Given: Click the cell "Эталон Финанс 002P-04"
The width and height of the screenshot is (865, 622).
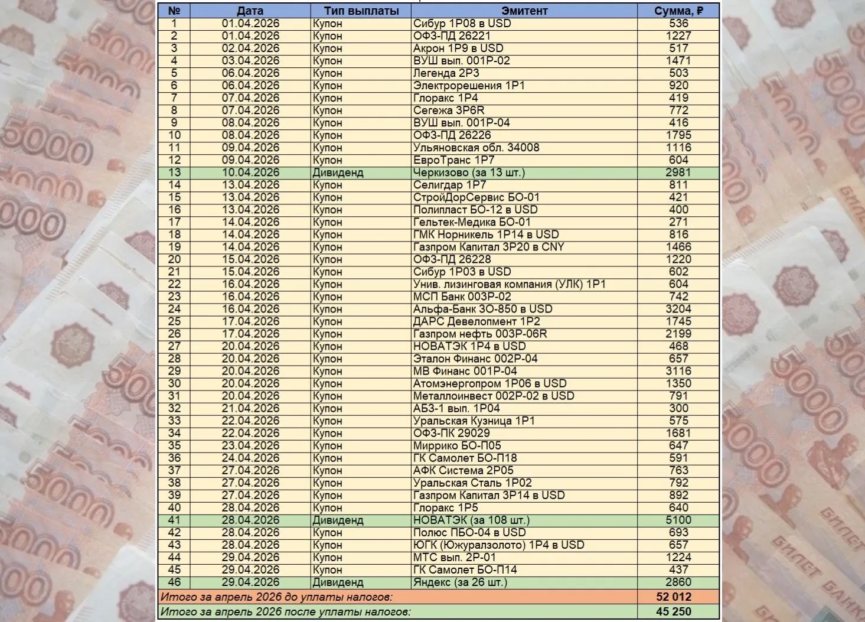Looking at the screenshot, I should tap(524, 359).
